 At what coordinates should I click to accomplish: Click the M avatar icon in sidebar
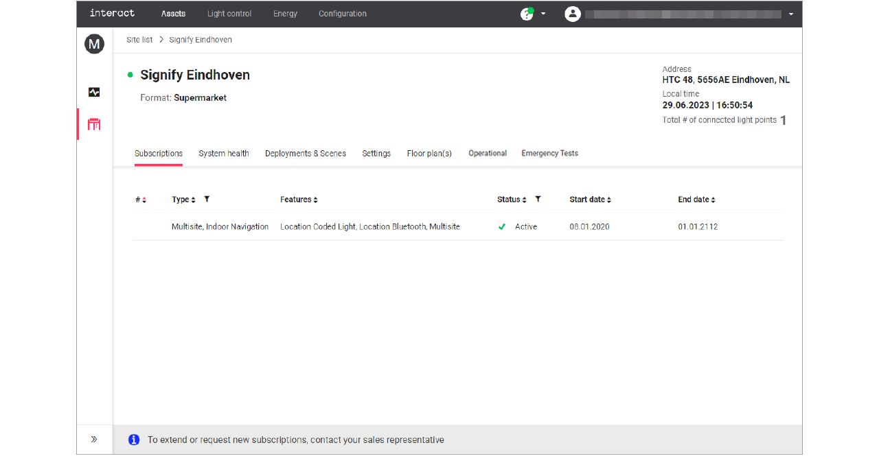94,45
